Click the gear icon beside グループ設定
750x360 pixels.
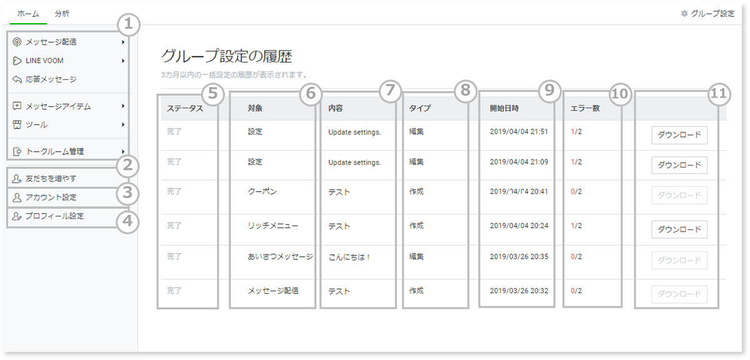[x=684, y=13]
